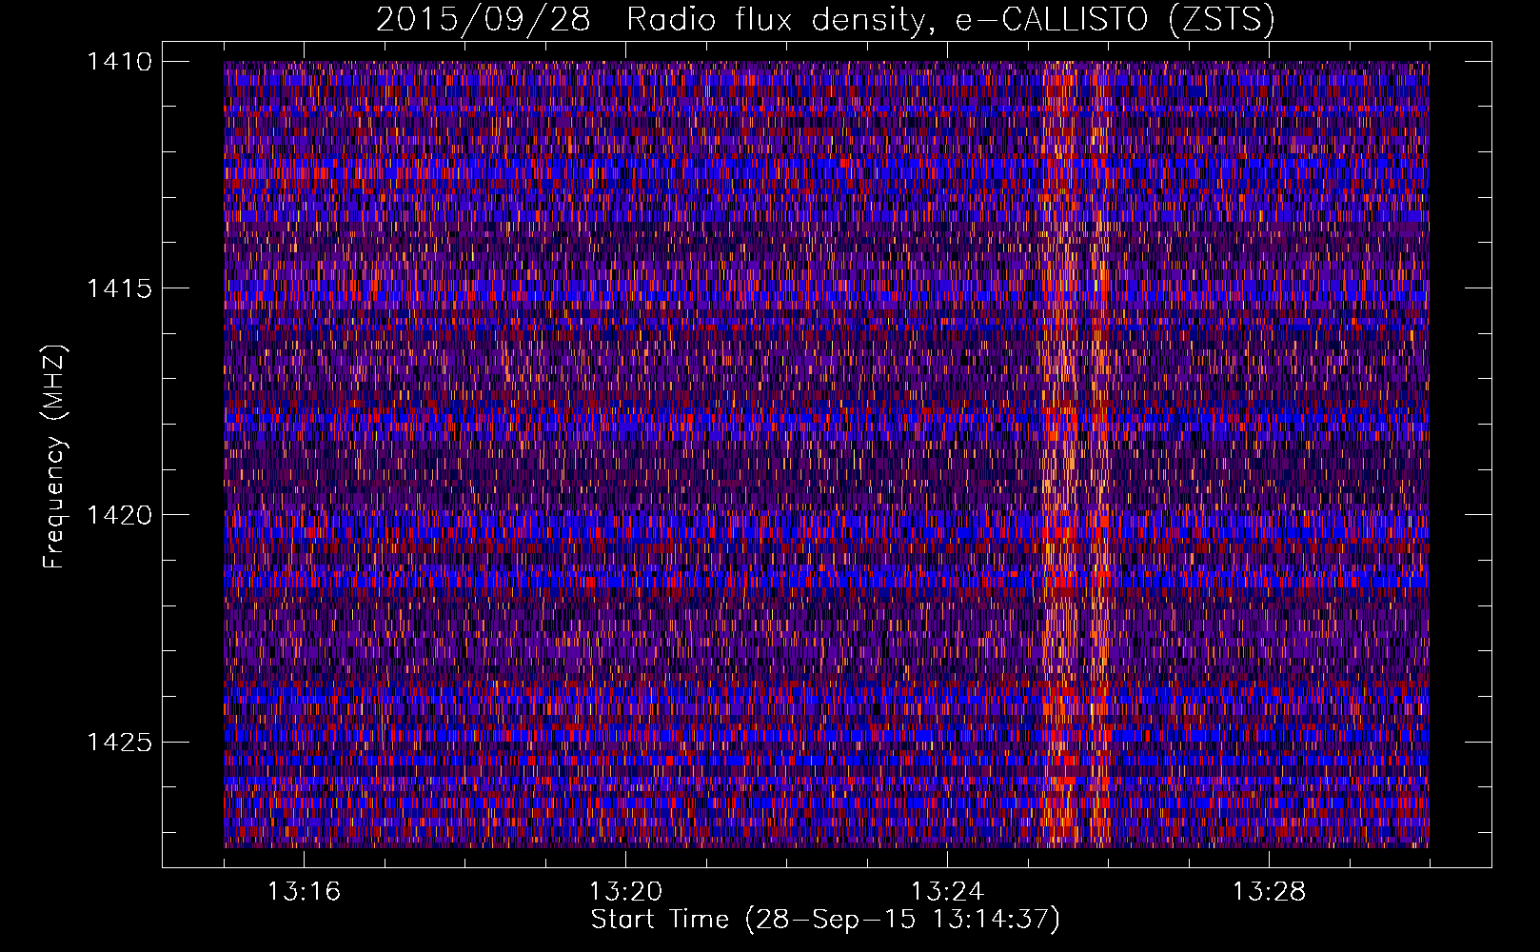Click the 13:28 time tick label
The image size is (1540, 952).
[x=1269, y=892]
